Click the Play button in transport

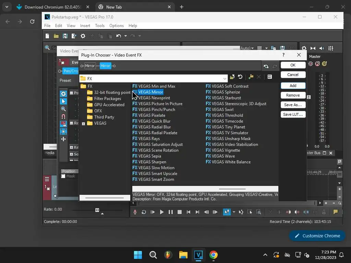(162, 212)
